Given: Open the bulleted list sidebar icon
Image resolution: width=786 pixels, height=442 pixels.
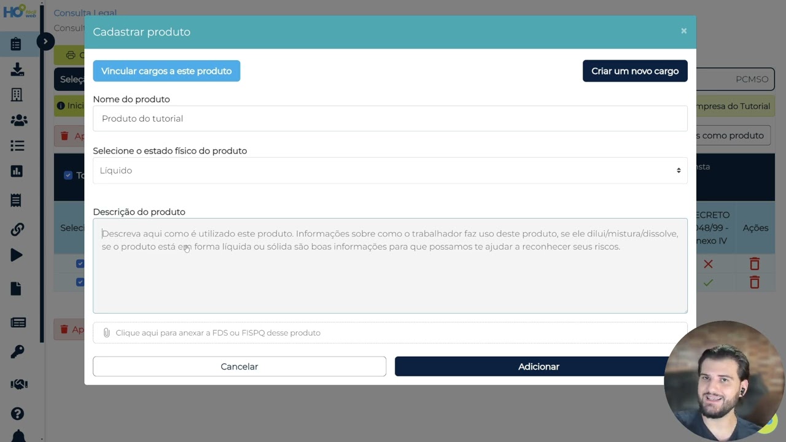Looking at the screenshot, I should (x=17, y=145).
